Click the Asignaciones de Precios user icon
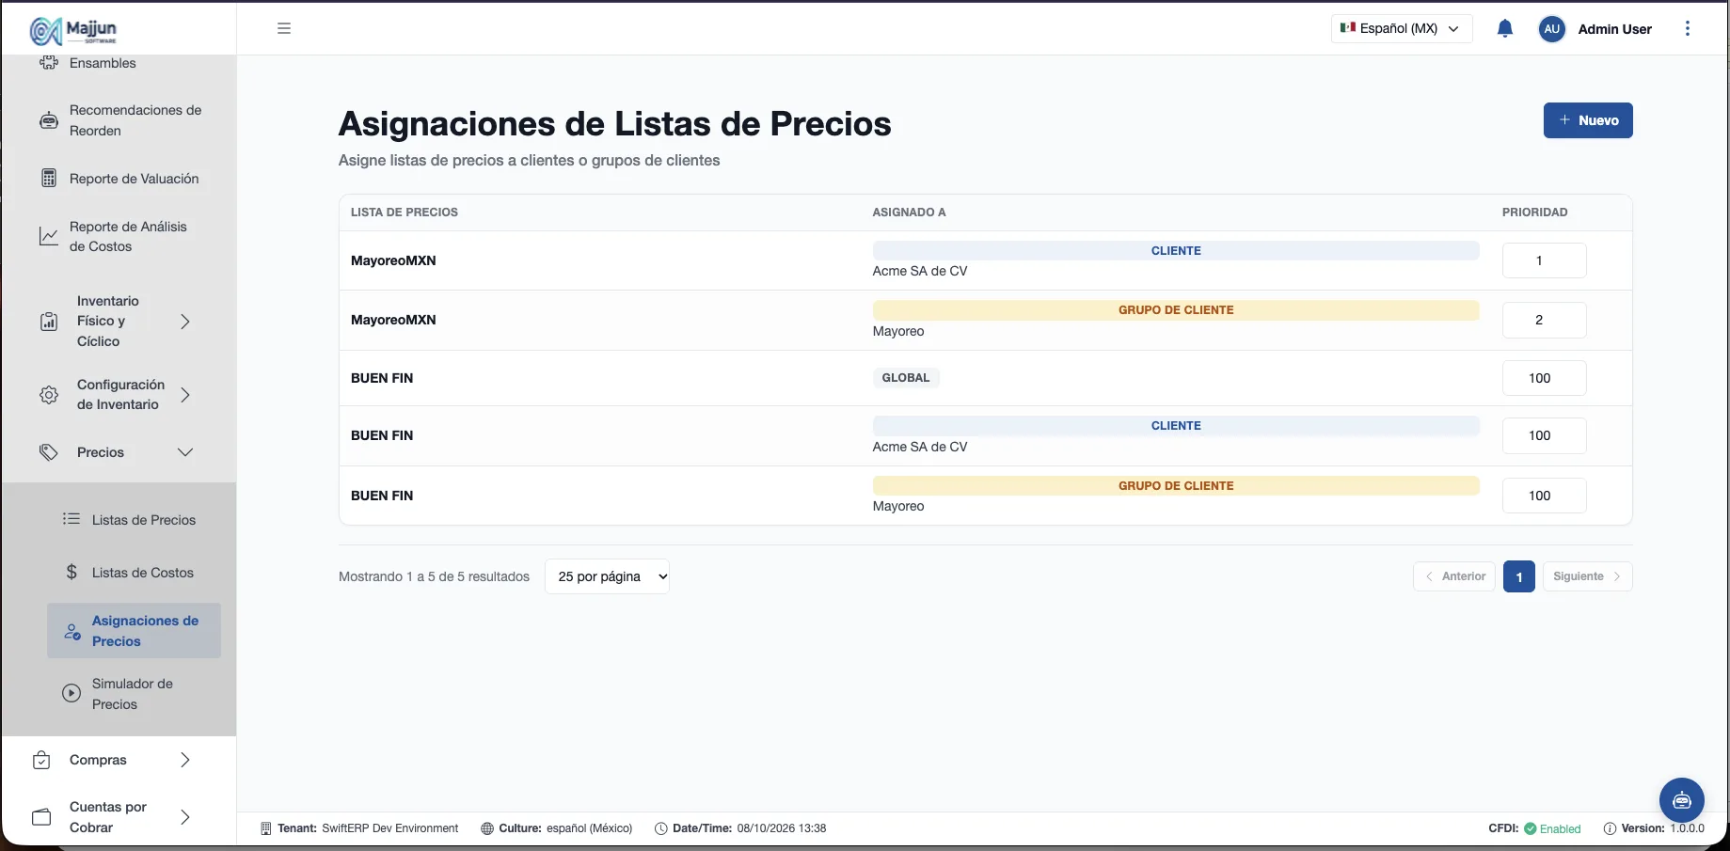 [71, 631]
